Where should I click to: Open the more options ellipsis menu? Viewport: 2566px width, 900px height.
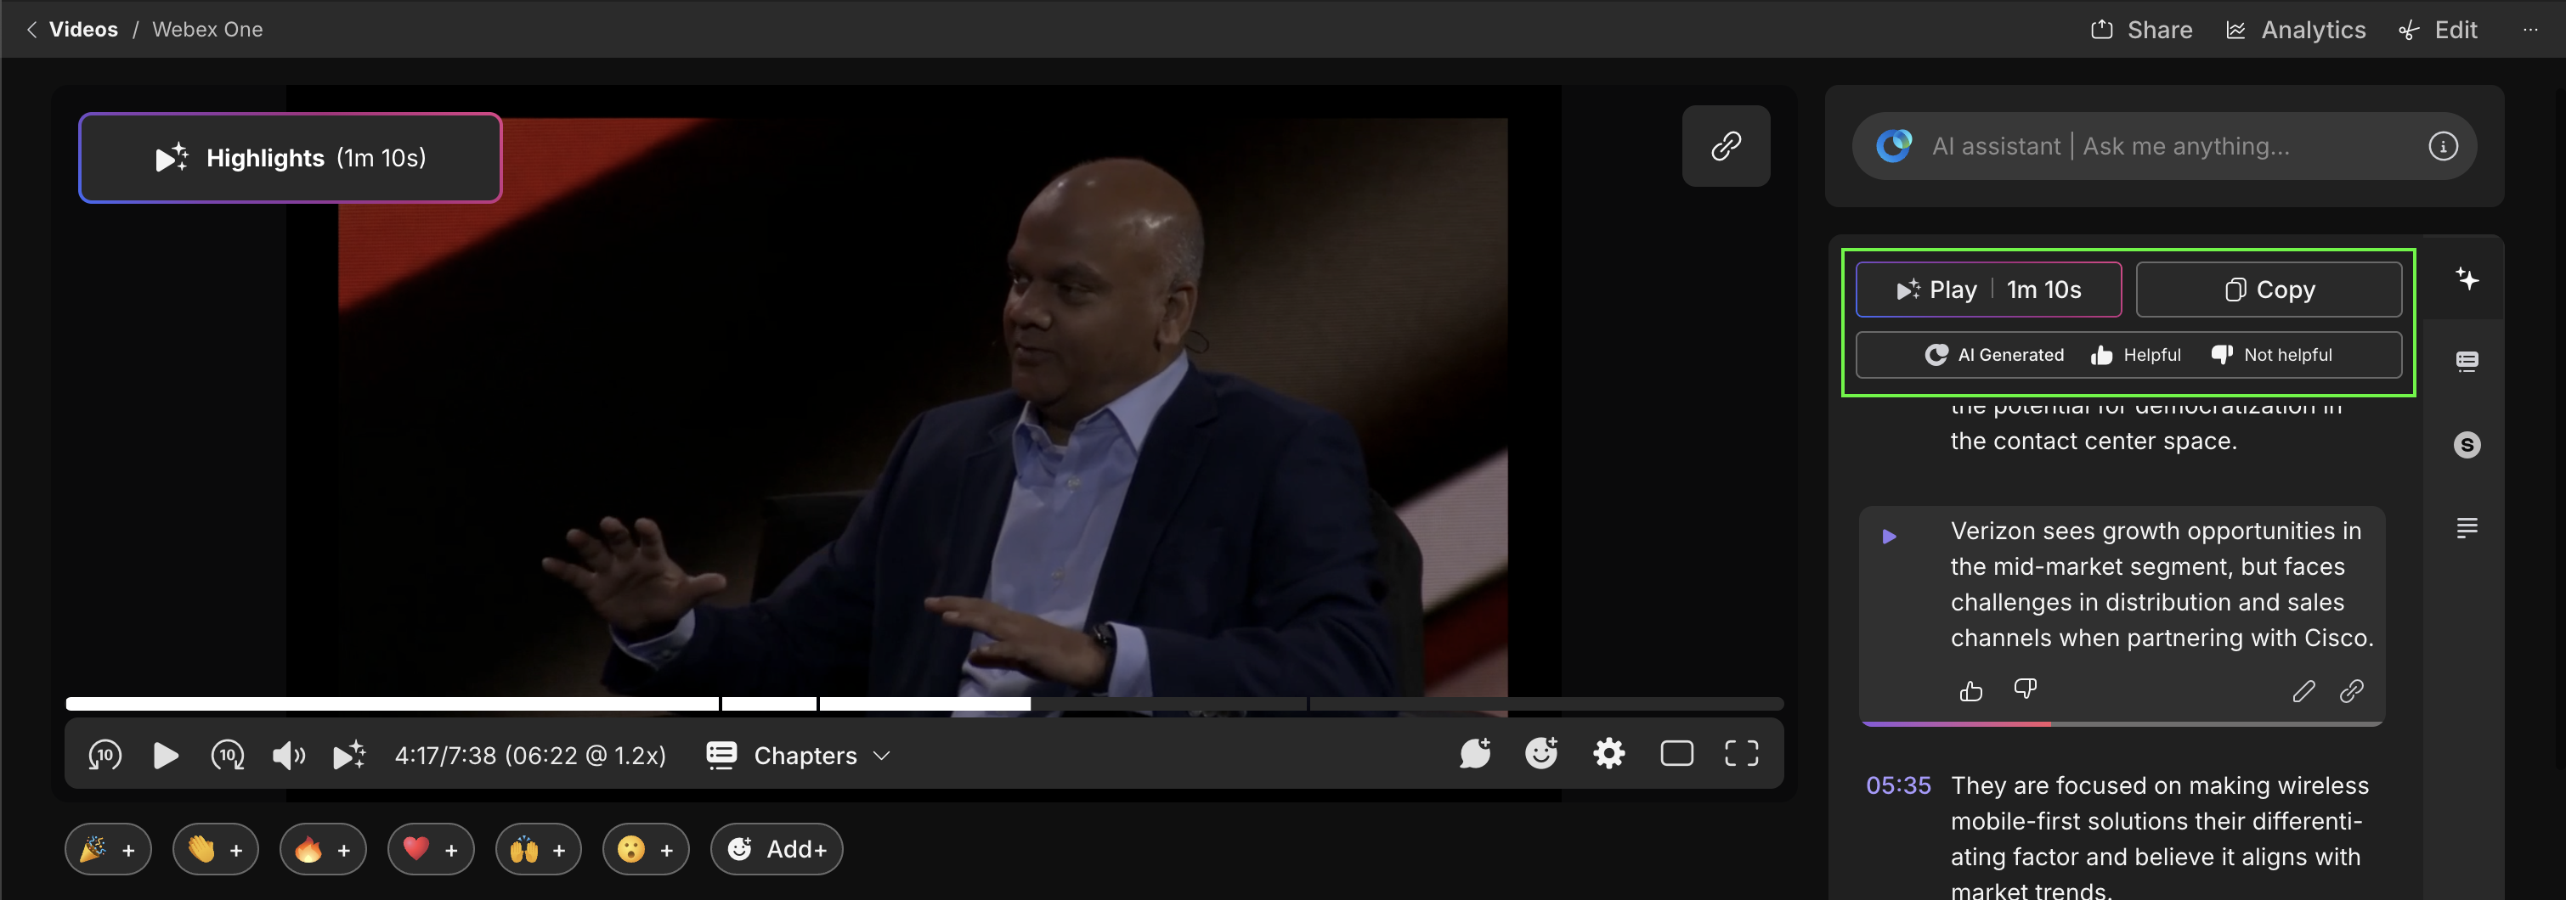coord(2530,30)
